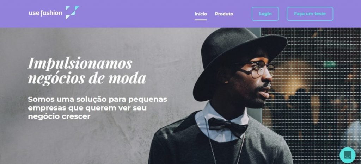Click empty purple header bar area
The width and height of the screenshot is (361, 164).
(138, 14)
